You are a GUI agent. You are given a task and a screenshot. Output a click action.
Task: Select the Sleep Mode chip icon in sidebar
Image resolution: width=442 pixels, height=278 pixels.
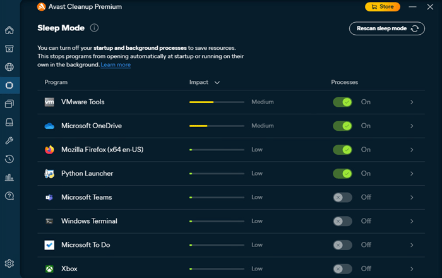click(9, 85)
